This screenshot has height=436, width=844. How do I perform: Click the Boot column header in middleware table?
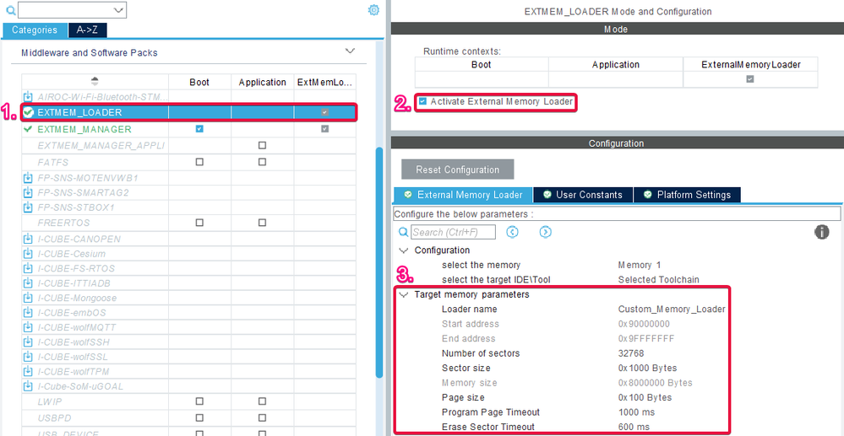pyautogui.click(x=199, y=83)
